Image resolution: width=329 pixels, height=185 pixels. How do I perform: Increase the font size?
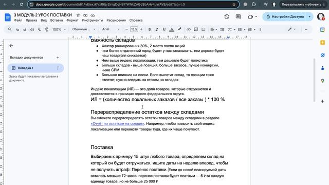(141, 29)
